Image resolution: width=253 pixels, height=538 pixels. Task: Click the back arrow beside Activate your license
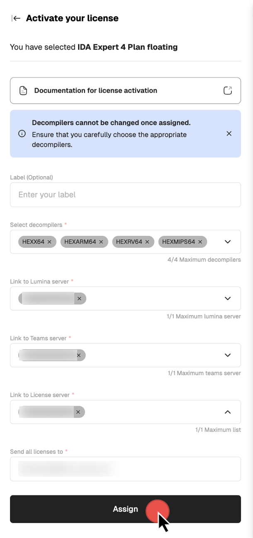[16, 18]
